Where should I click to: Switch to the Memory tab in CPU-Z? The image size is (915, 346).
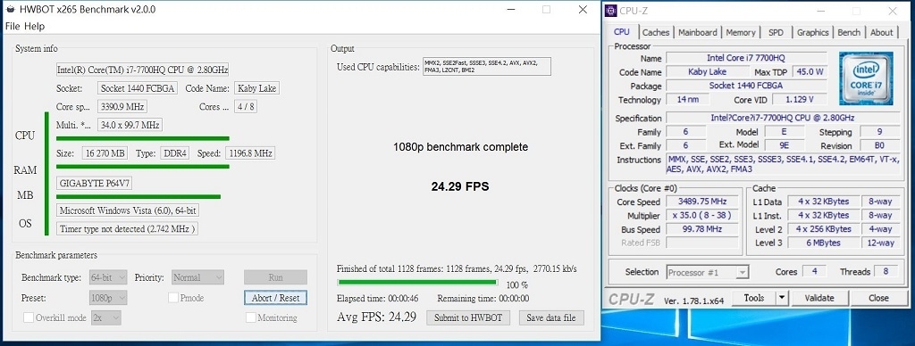[741, 33]
